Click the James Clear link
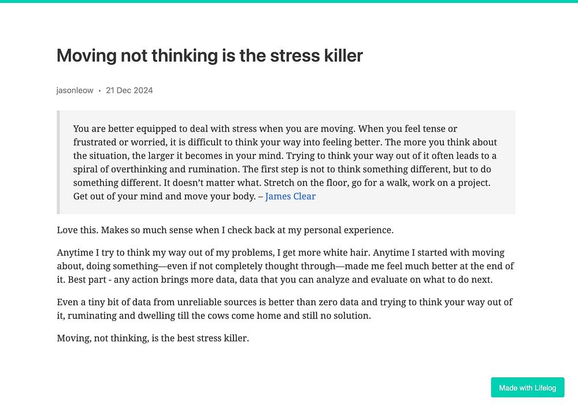Image resolution: width=578 pixels, height=409 pixels. pyautogui.click(x=290, y=196)
